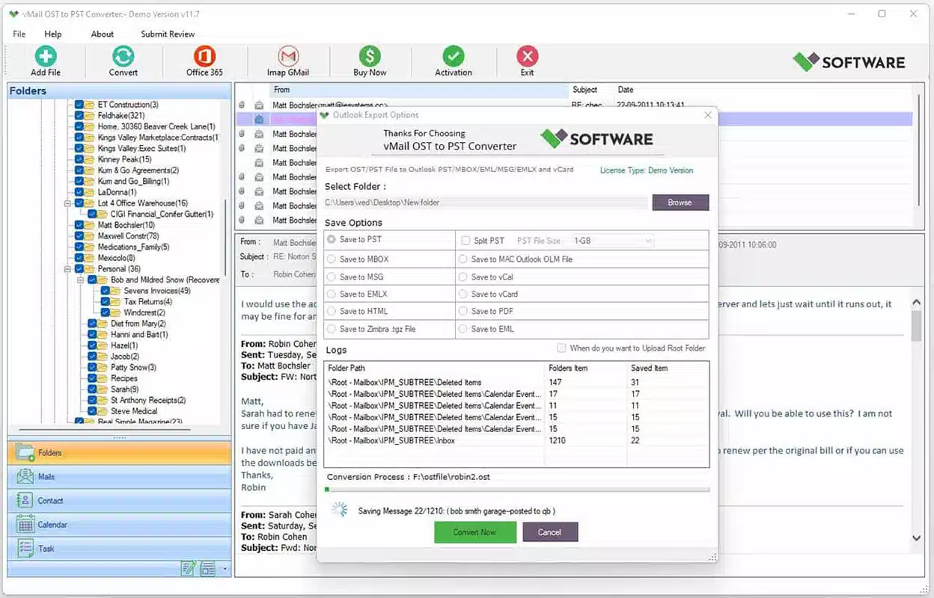
Task: Choose the Save to PDF option
Action: 463,311
